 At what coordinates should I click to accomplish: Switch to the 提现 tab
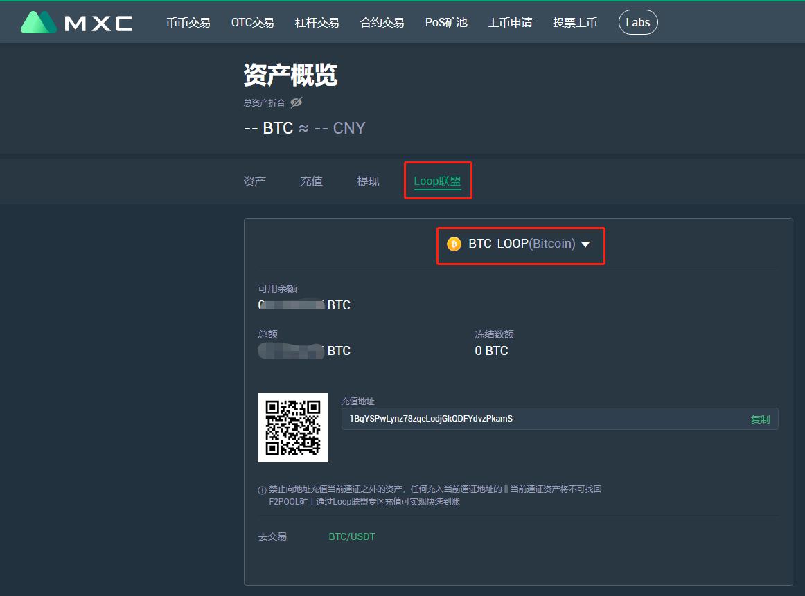point(368,181)
